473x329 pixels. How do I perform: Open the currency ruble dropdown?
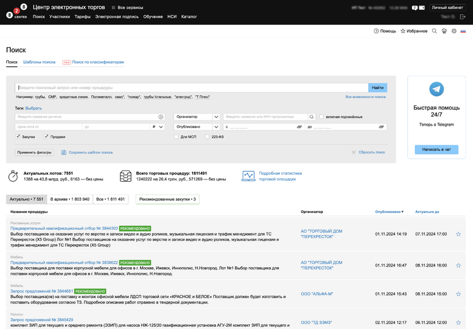(x=158, y=127)
